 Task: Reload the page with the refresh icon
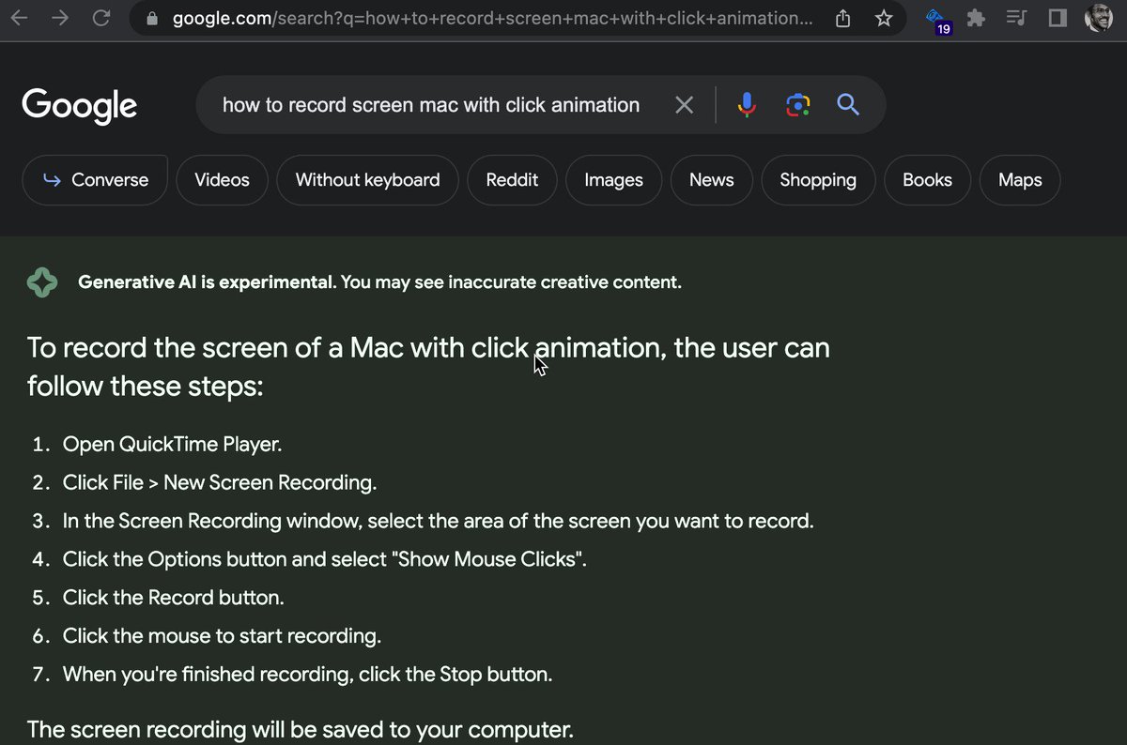101,18
